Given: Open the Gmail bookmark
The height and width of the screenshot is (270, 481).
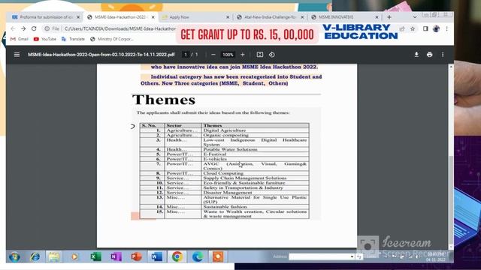Looking at the screenshot, I should (20, 39).
